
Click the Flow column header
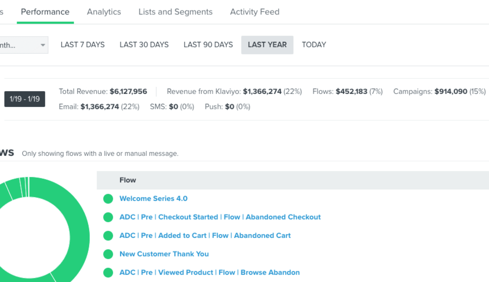coord(128,180)
